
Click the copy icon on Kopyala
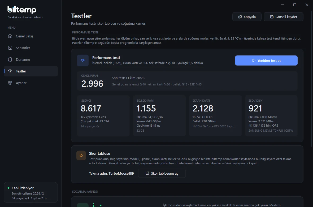point(240,17)
